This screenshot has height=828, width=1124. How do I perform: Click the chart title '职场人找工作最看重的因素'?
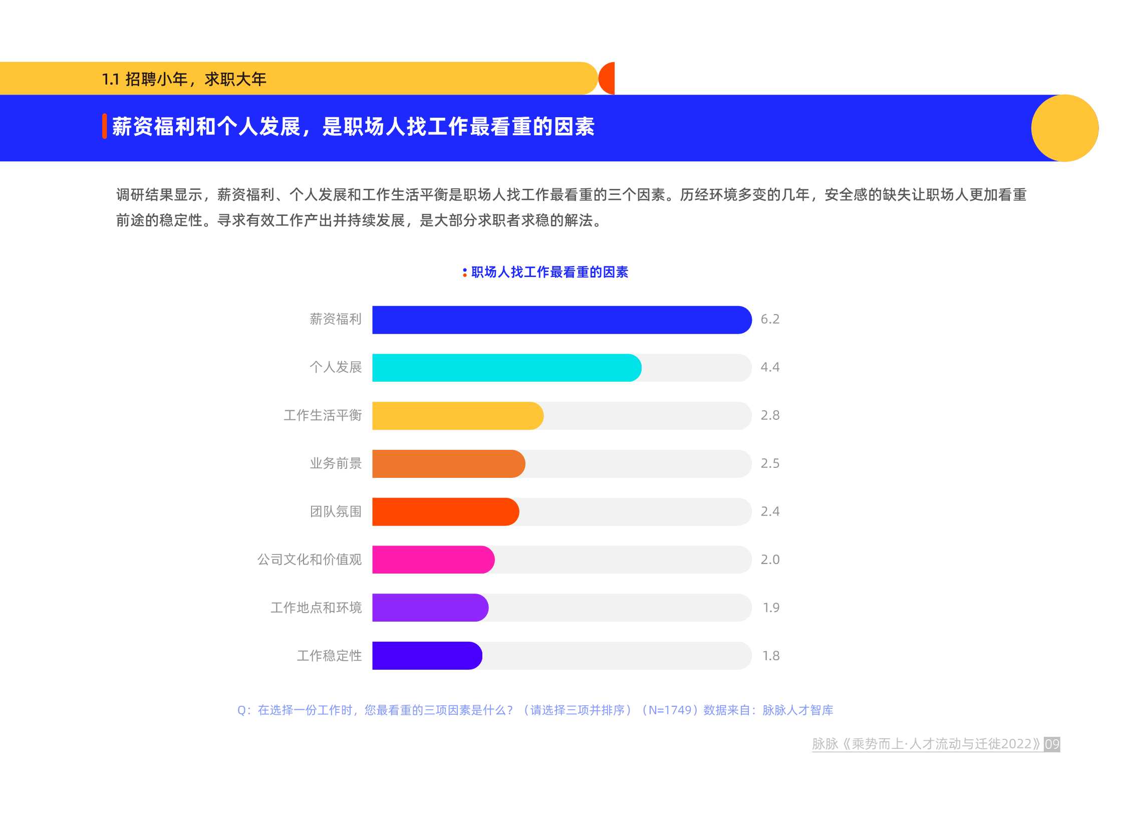click(x=549, y=272)
